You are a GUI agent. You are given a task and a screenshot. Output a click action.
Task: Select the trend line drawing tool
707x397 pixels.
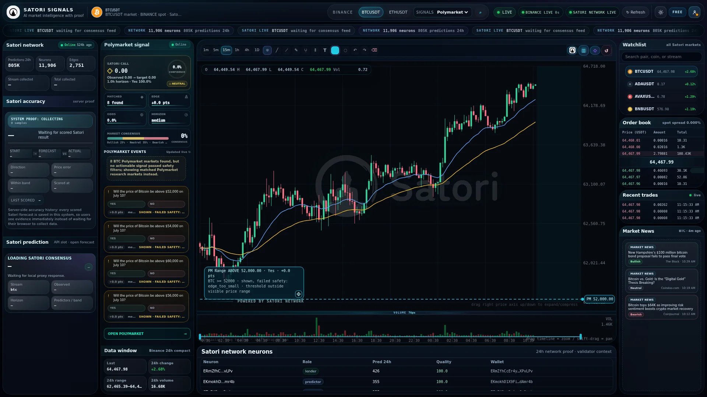click(277, 50)
